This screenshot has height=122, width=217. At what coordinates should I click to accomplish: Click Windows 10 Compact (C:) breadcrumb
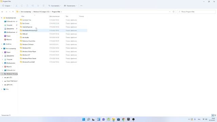click(41, 12)
